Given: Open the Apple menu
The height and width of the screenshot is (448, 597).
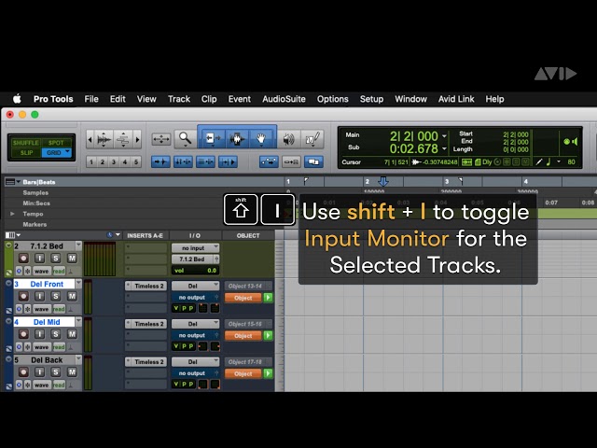Looking at the screenshot, I should click(x=17, y=99).
